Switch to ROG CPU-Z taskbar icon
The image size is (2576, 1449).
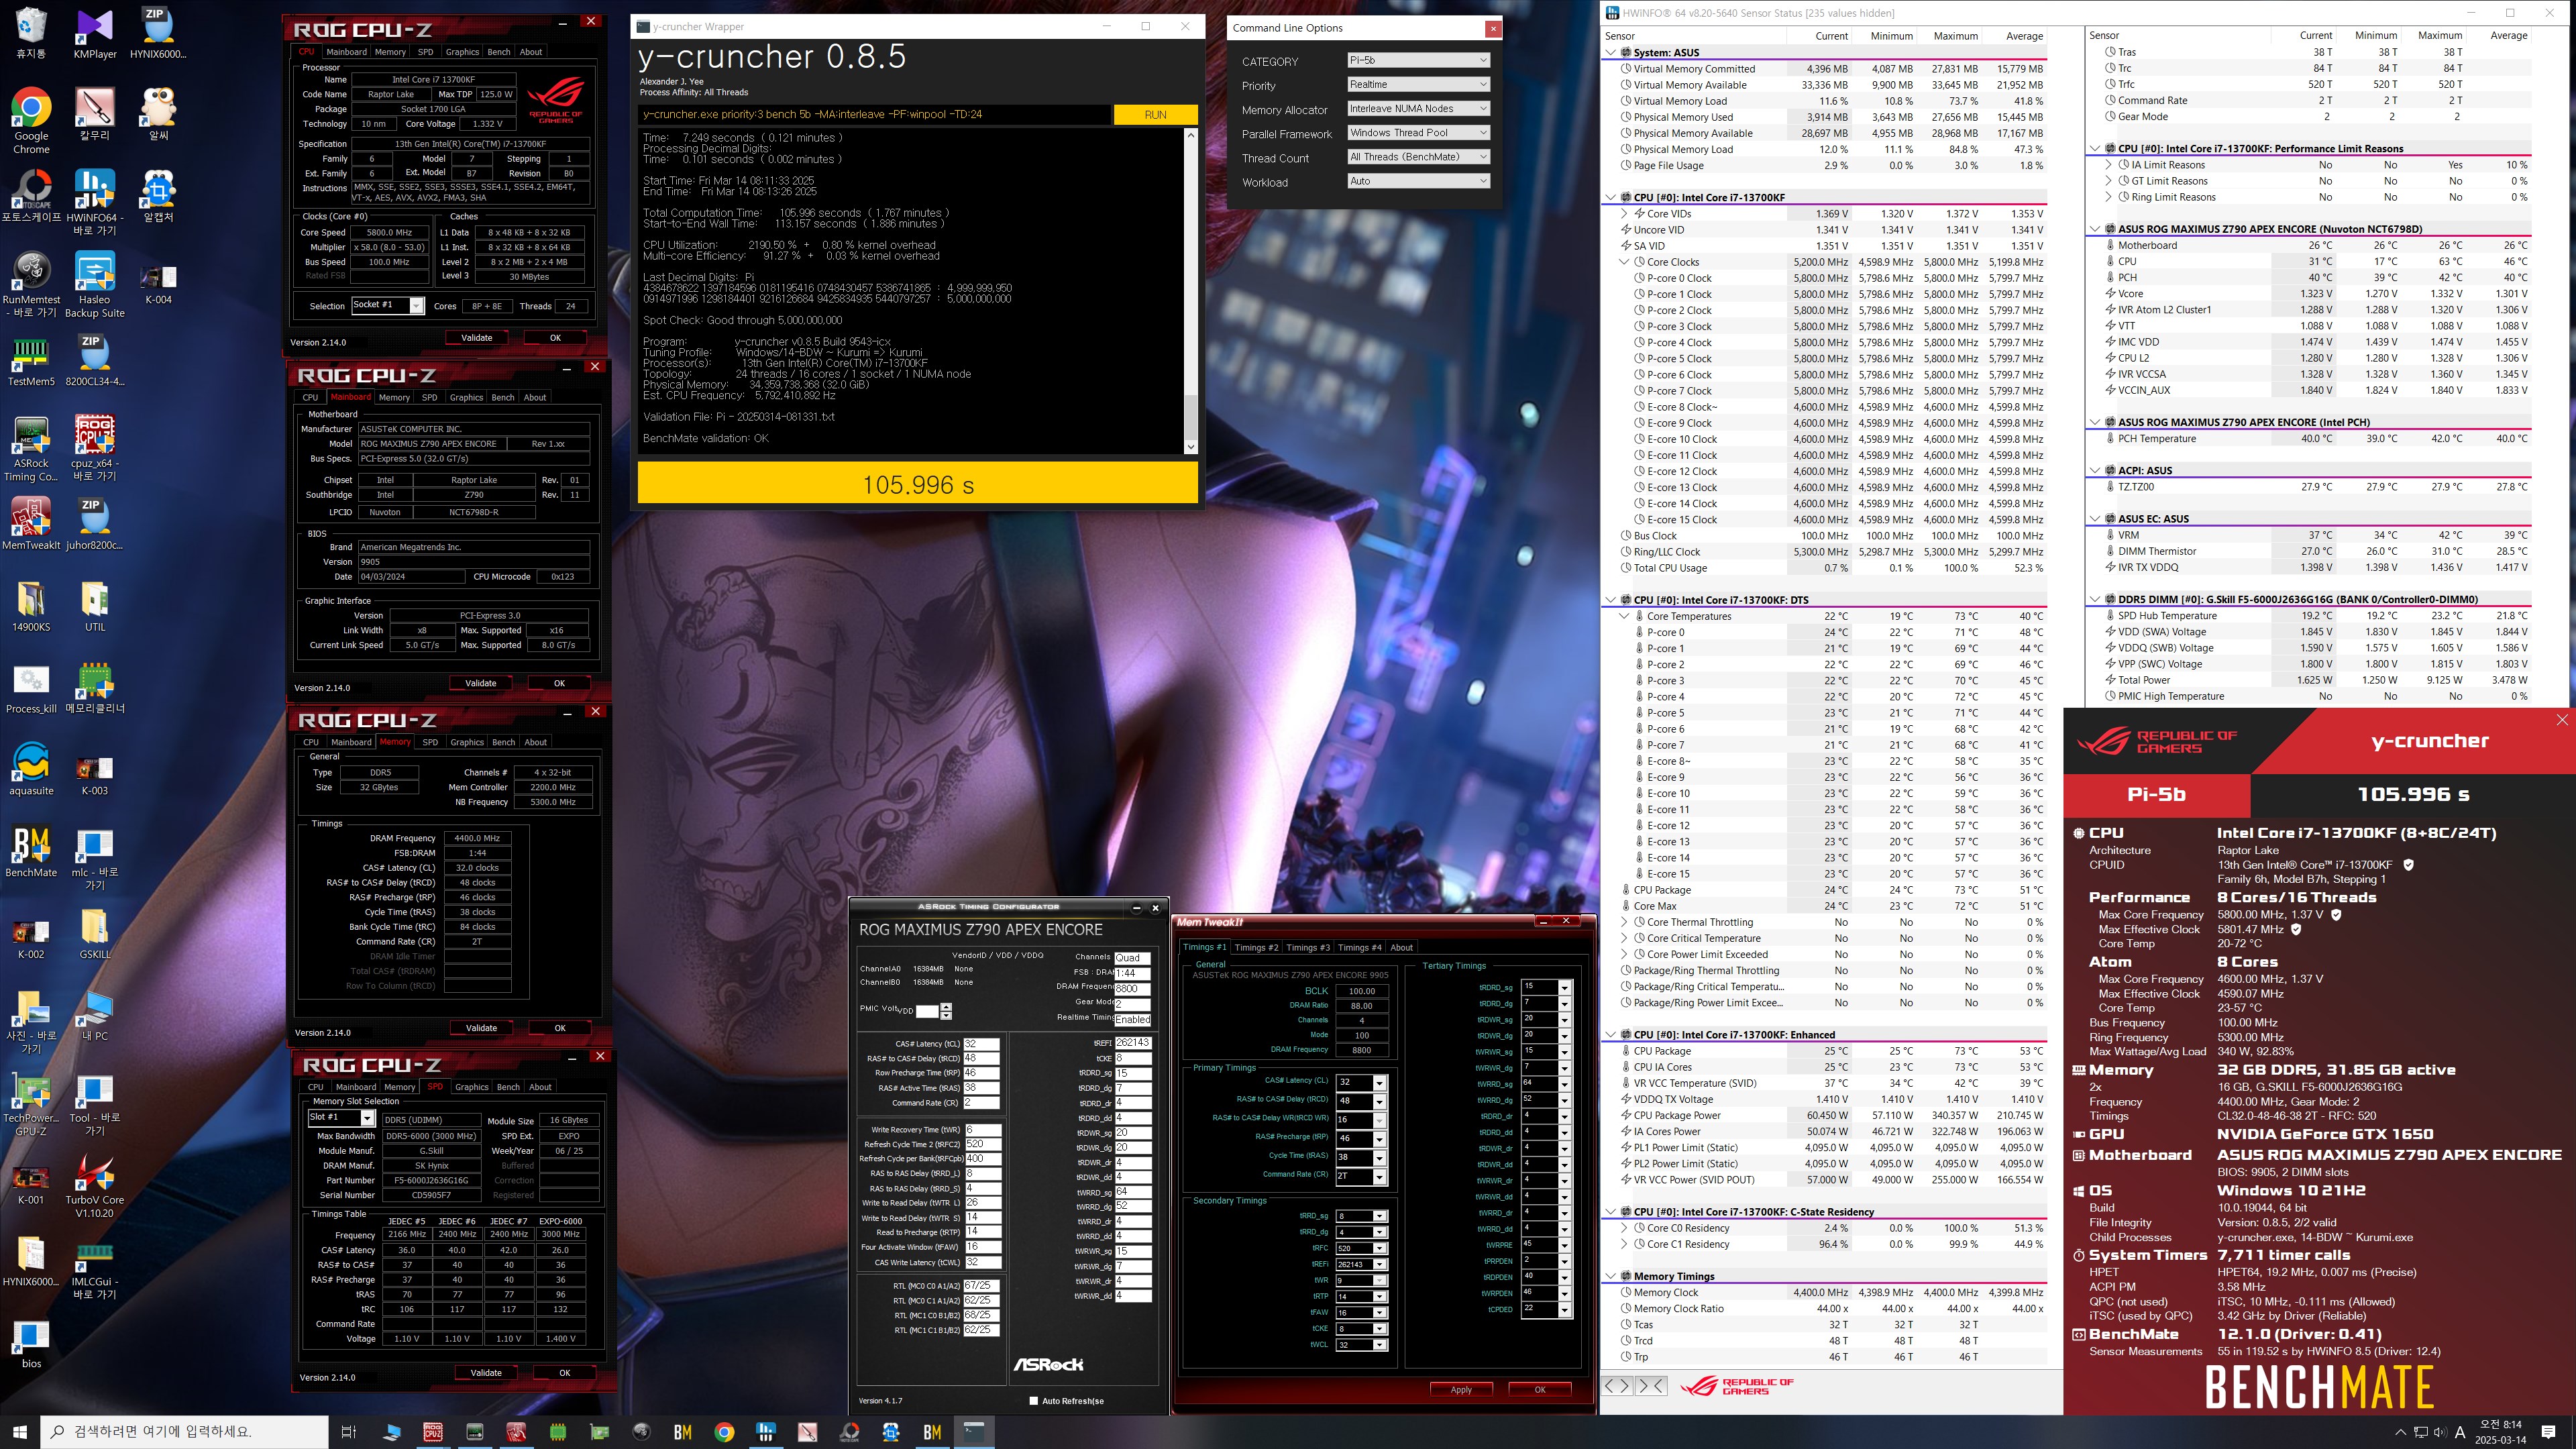click(x=433, y=1431)
